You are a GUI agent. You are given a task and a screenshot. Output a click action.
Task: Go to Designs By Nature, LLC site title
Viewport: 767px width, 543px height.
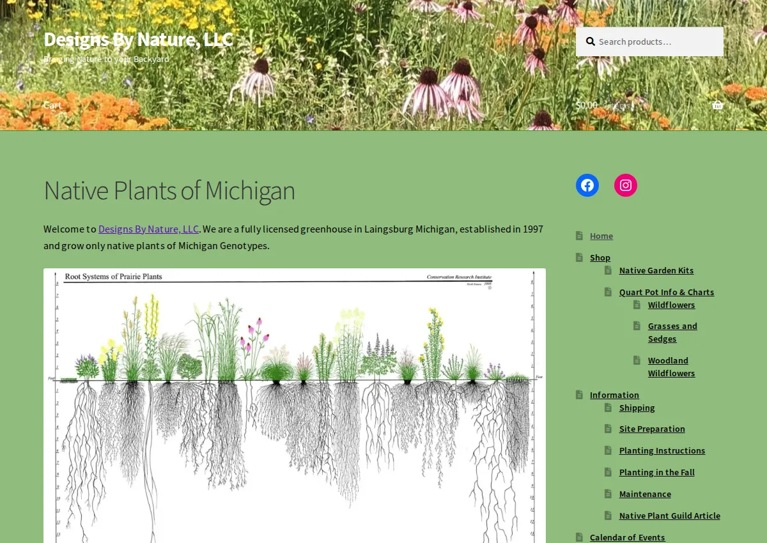click(138, 40)
